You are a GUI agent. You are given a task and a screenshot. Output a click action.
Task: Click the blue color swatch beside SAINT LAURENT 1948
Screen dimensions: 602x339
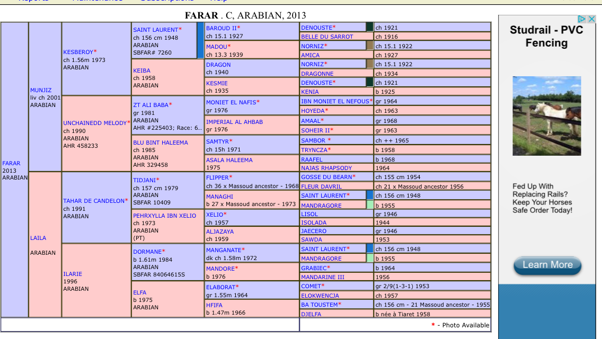coord(200,40)
